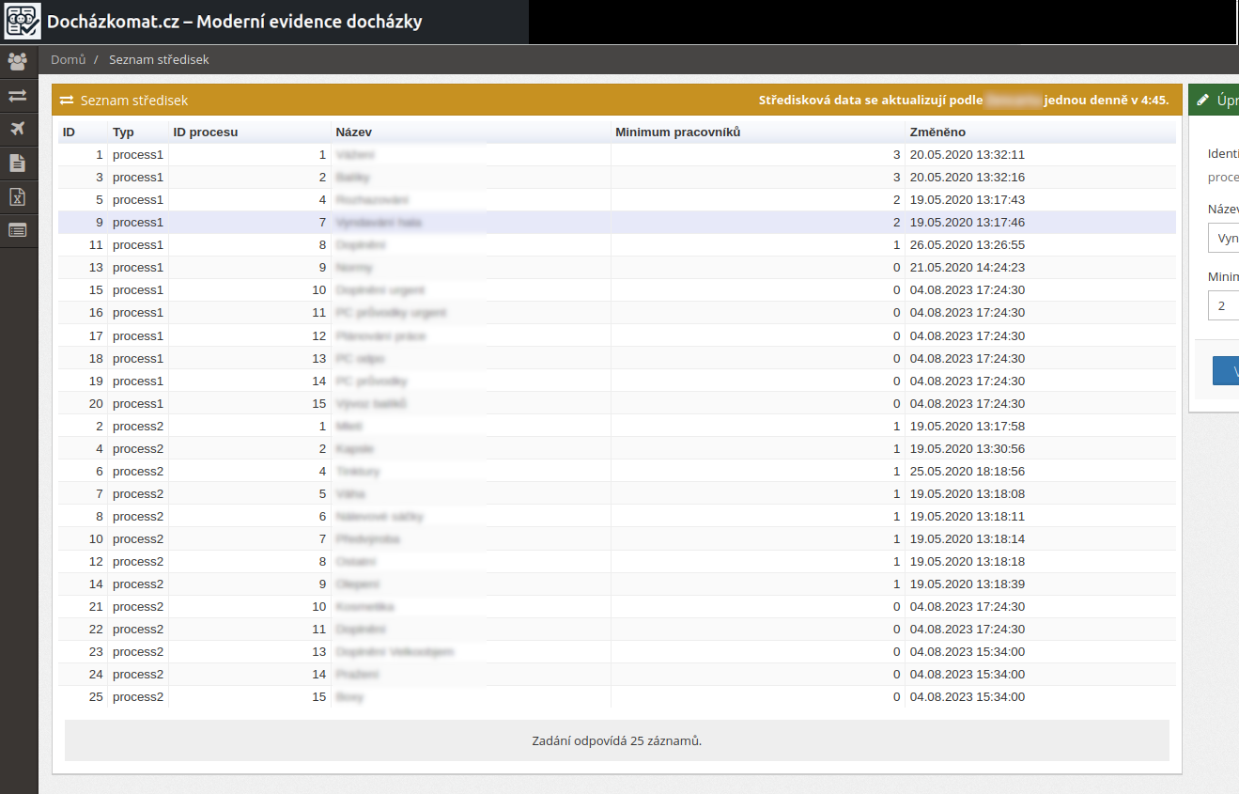Select row changed 19.05.2020 13:18:11

[x=616, y=516]
